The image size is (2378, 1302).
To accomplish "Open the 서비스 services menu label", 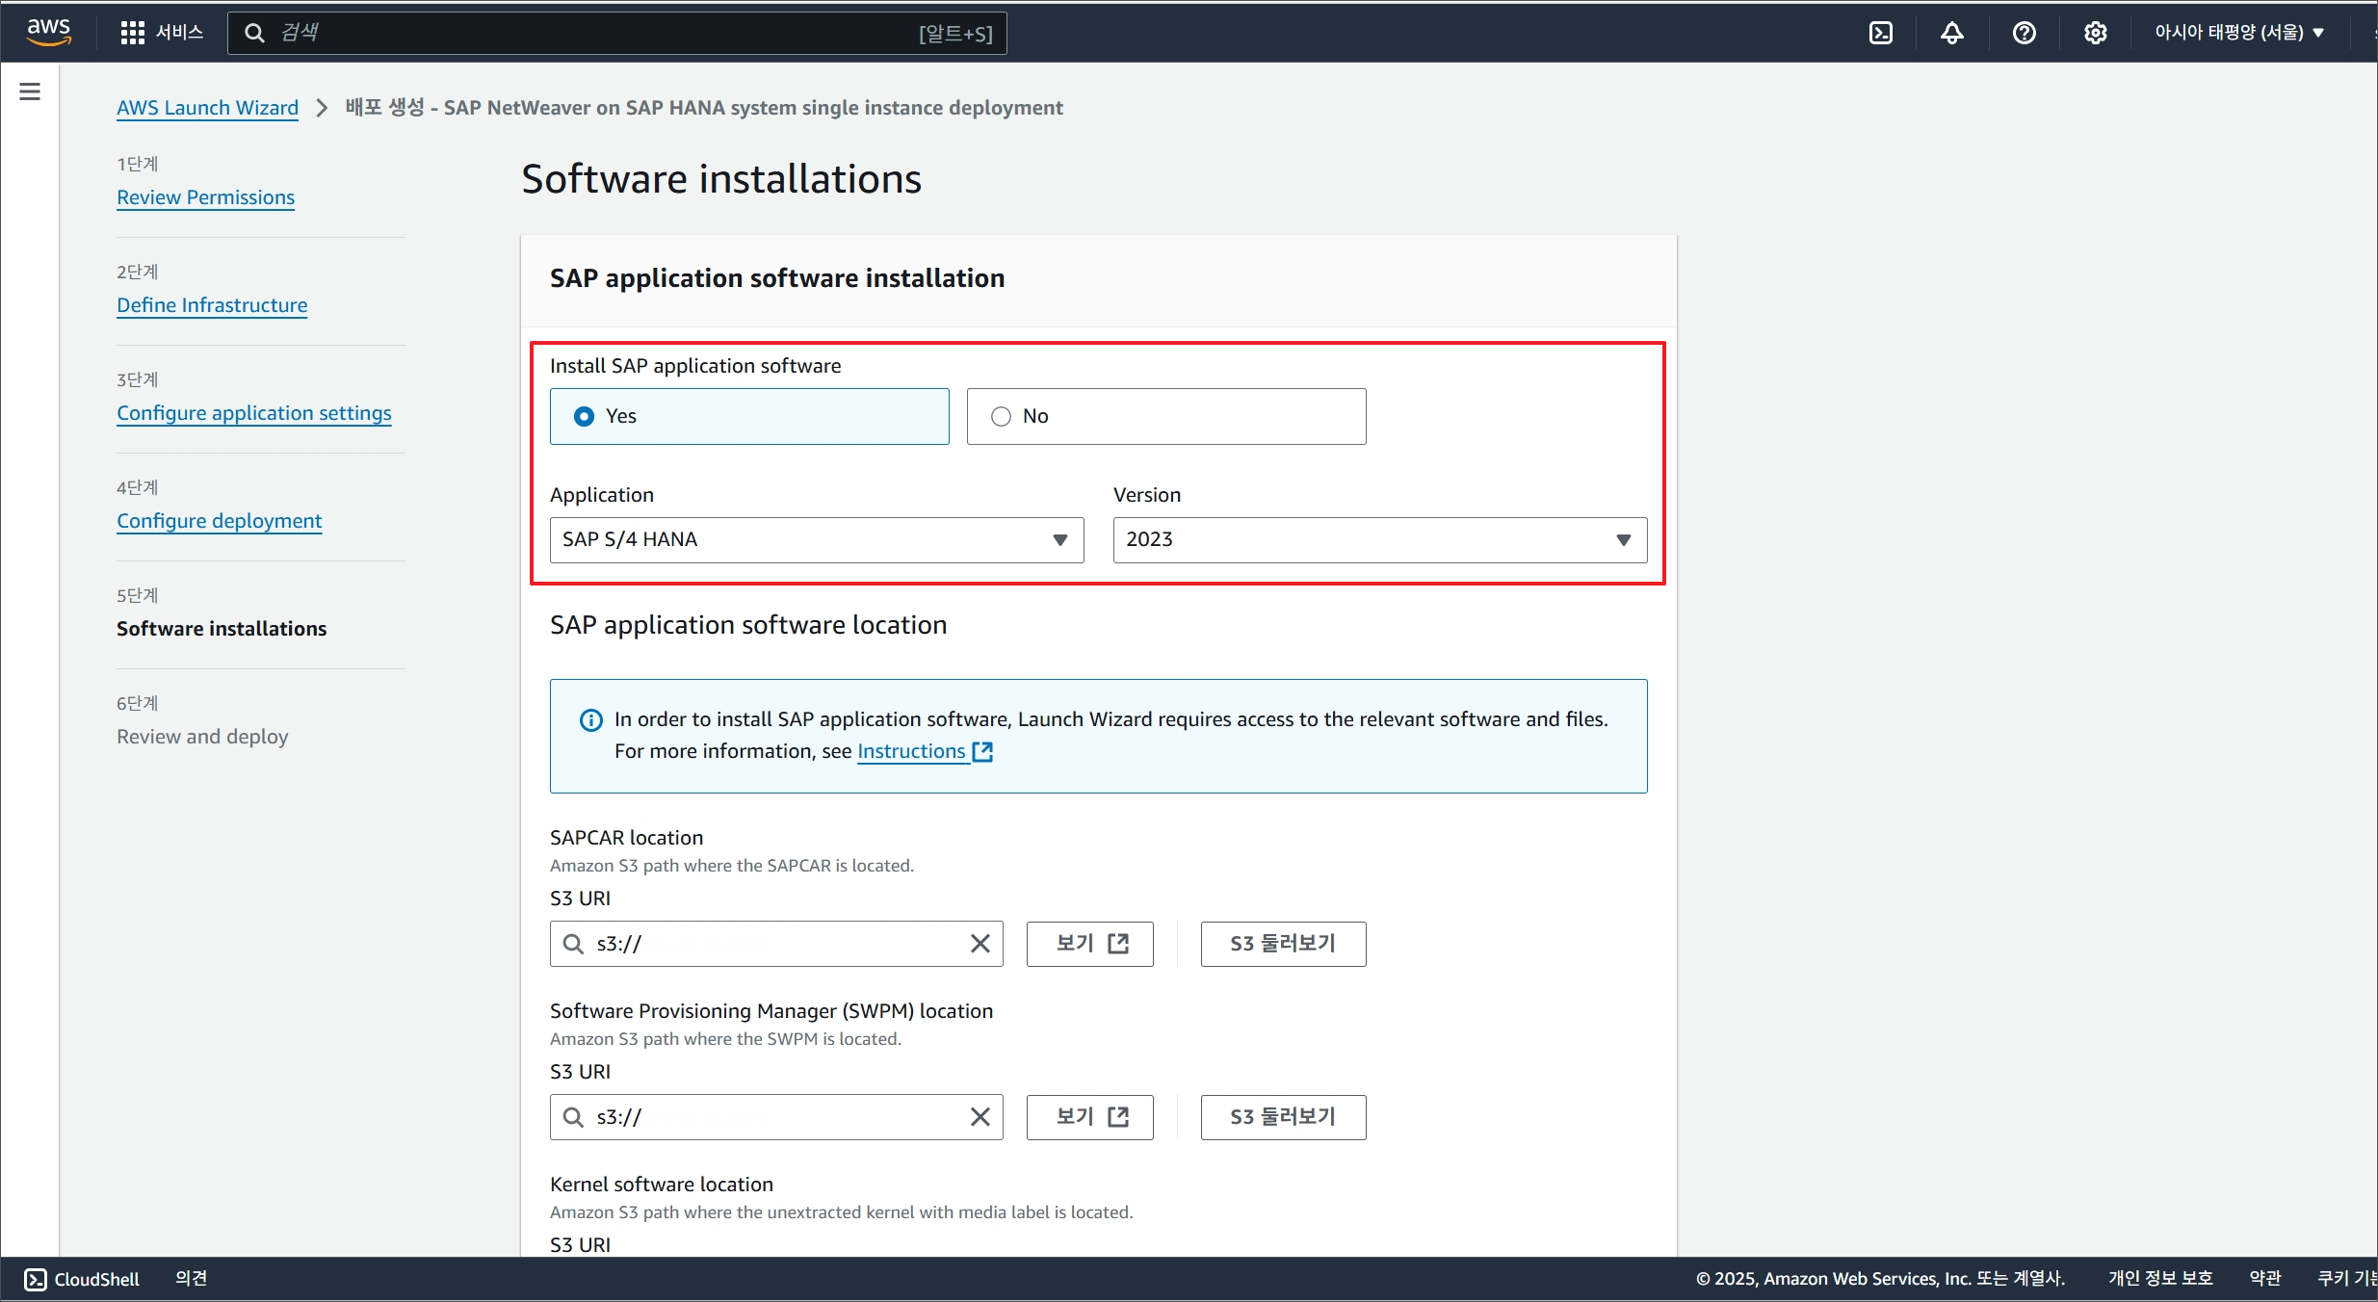I will click(179, 33).
